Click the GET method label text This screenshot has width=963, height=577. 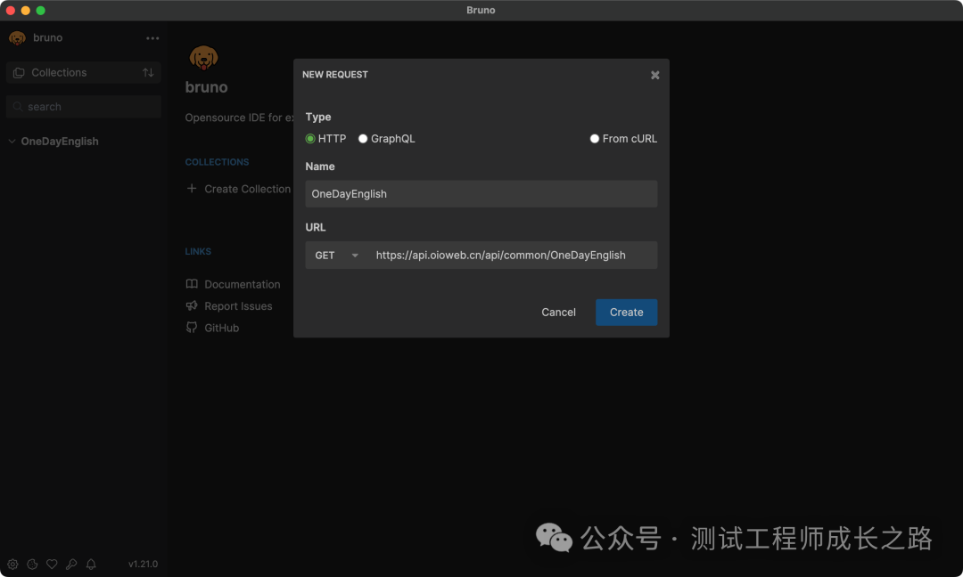click(x=325, y=255)
